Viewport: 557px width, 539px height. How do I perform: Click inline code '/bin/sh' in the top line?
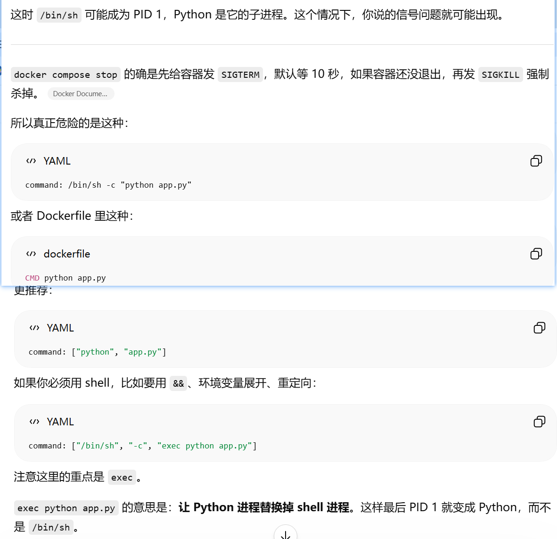click(x=59, y=15)
